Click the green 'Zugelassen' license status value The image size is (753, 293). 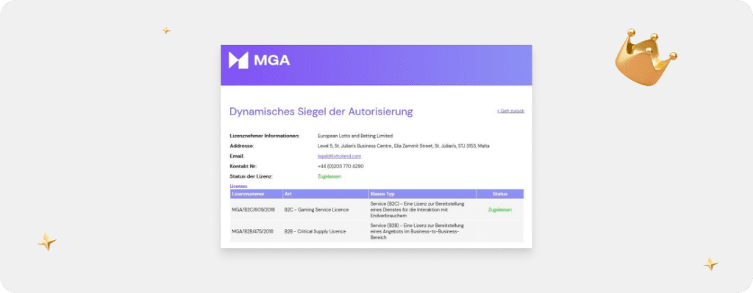(329, 176)
